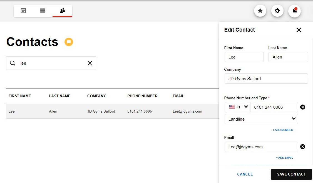Image resolution: width=313 pixels, height=183 pixels.
Task: Select 'Lee' first name cell
Action: pyautogui.click(x=12, y=111)
